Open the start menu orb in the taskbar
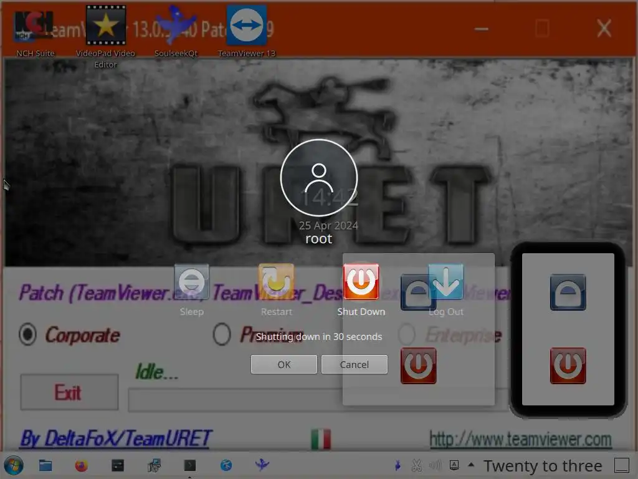Viewport: 638px width, 479px height. (x=14, y=465)
